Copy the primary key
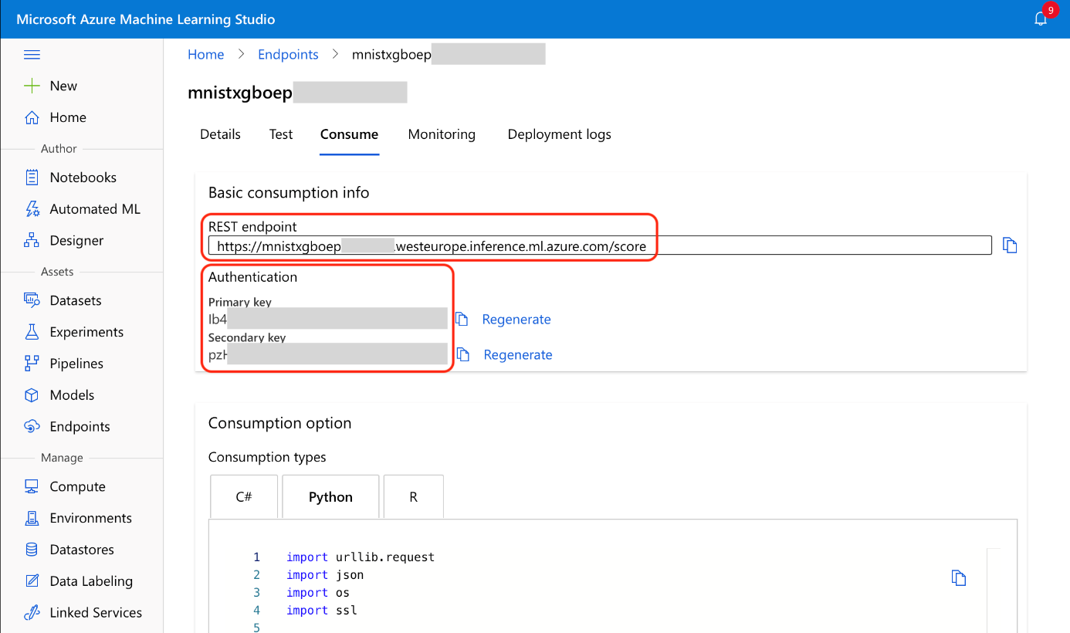 point(462,319)
